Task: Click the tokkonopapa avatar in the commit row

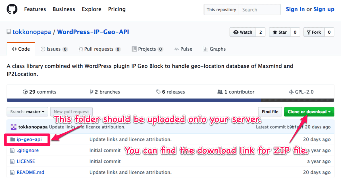Action: pyautogui.click(x=14, y=127)
